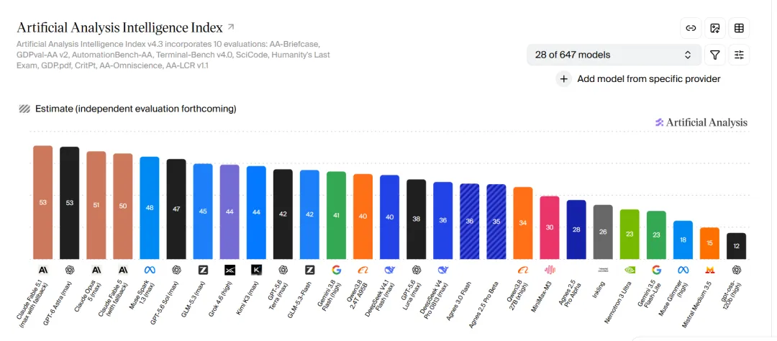Image resolution: width=777 pixels, height=341 pixels.
Task: Click the green Gemini 3.8 Flash bar
Action: pos(337,215)
